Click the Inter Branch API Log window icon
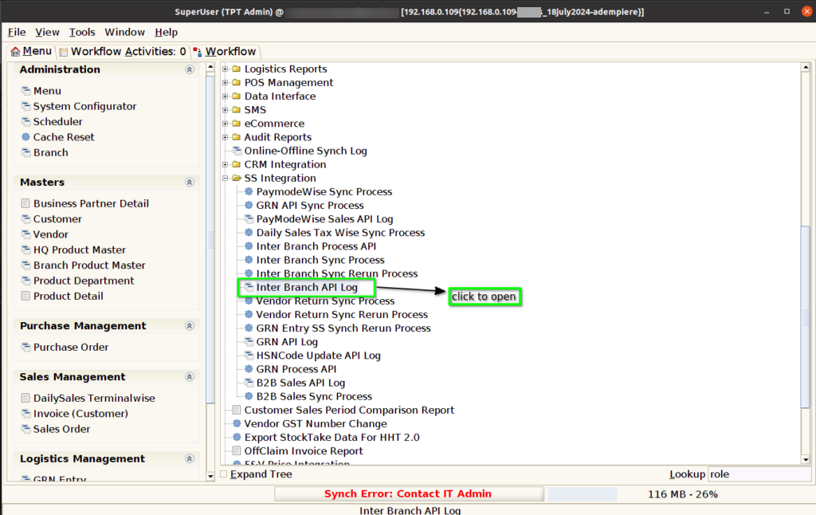This screenshot has width=816, height=515. point(249,287)
